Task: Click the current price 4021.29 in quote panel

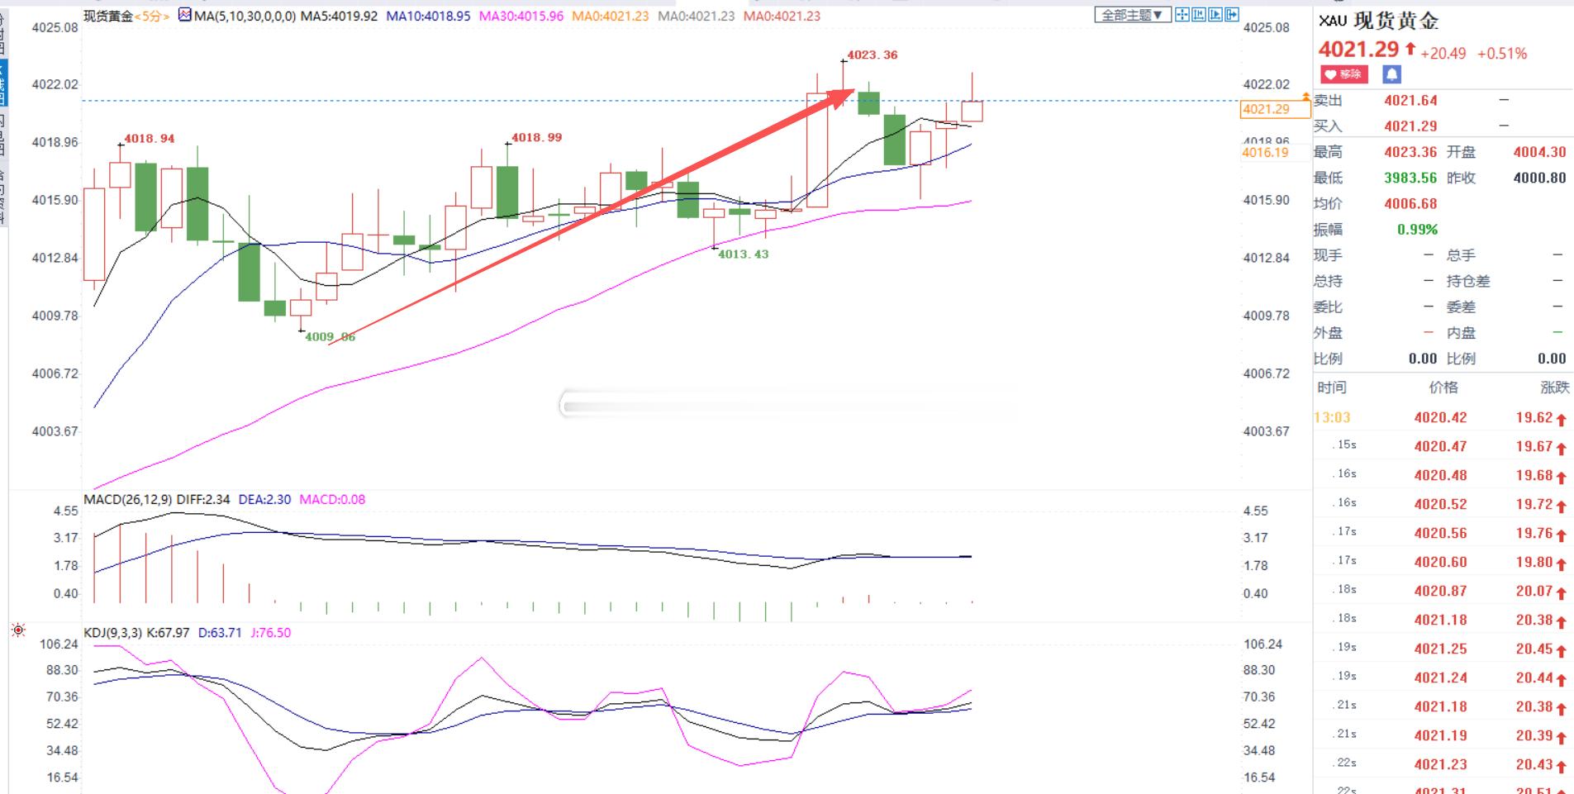Action: pos(1358,50)
